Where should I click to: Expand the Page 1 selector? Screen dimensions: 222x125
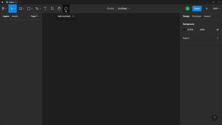(x=35, y=16)
